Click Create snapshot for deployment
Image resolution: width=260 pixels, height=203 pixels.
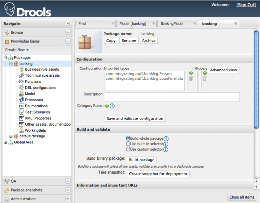[x=158, y=174]
